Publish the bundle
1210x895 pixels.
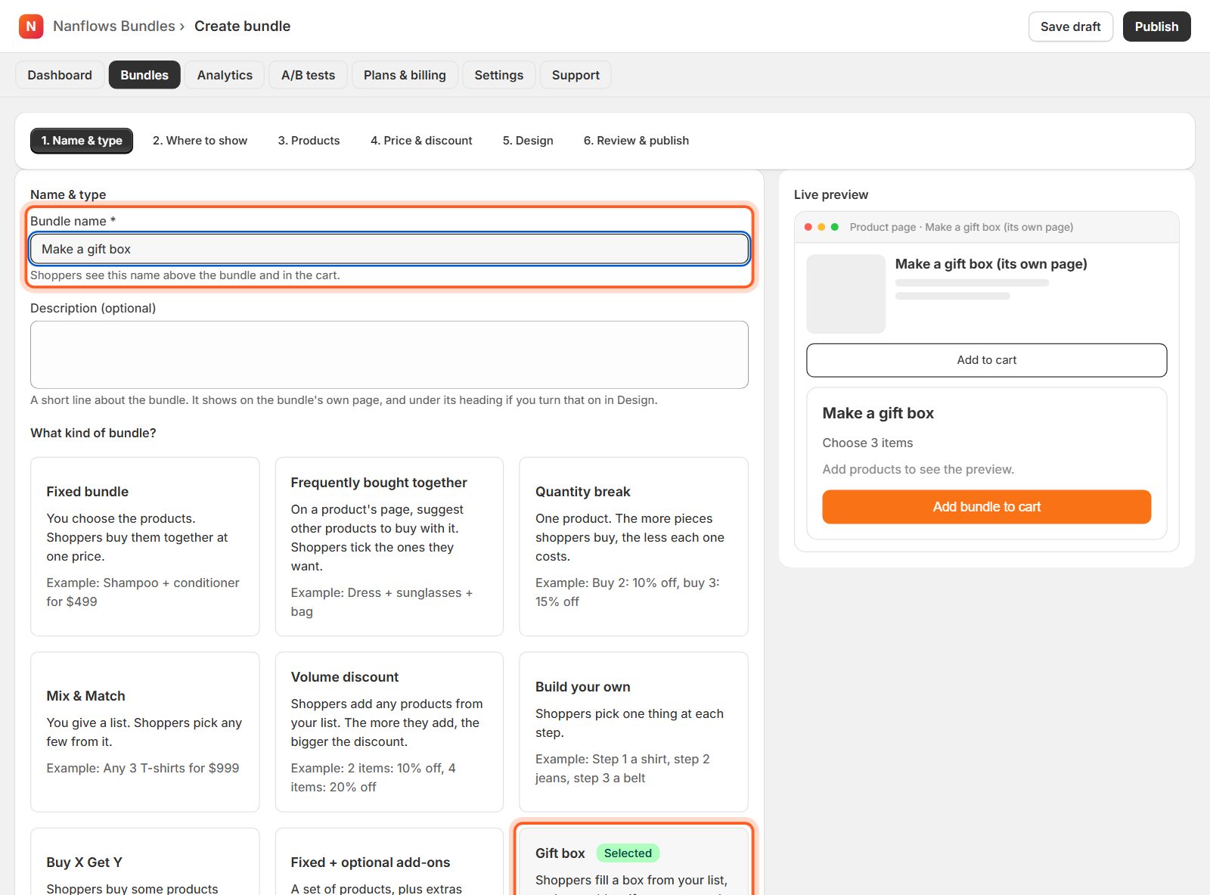point(1156,26)
